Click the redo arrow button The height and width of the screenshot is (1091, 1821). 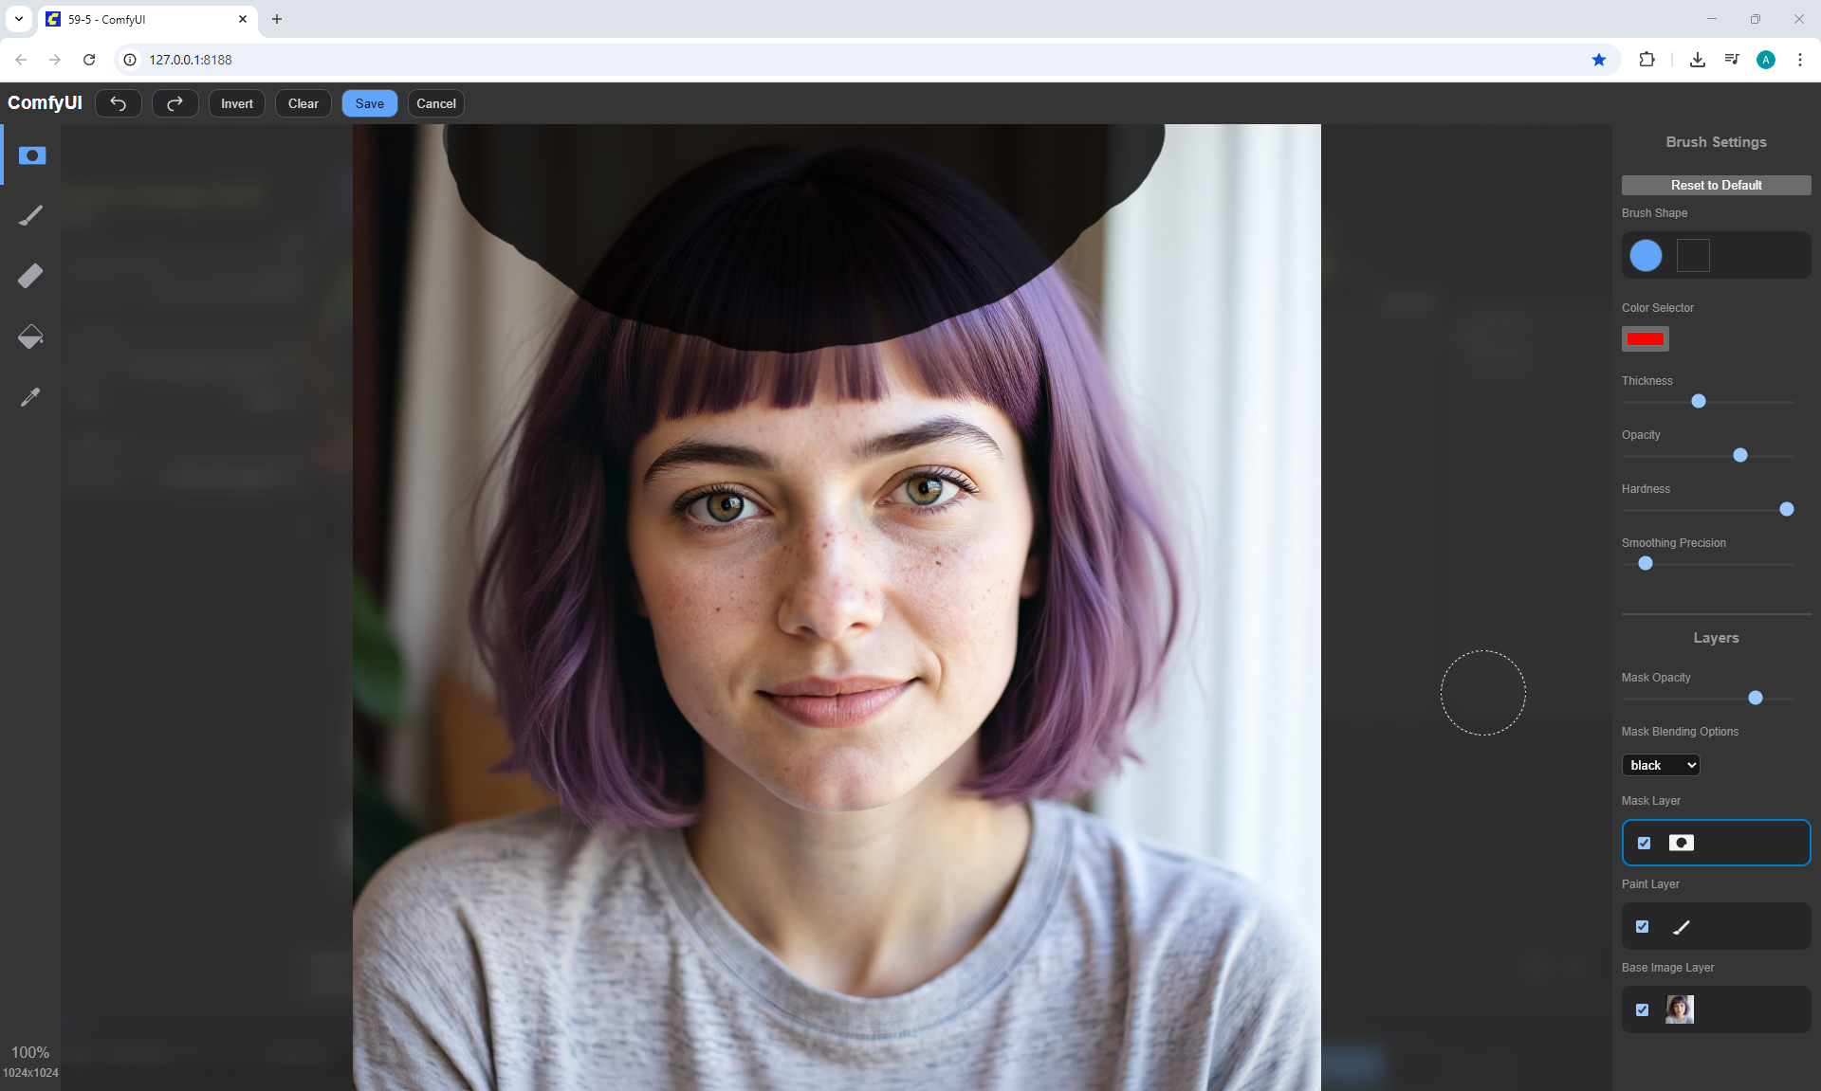pos(175,103)
